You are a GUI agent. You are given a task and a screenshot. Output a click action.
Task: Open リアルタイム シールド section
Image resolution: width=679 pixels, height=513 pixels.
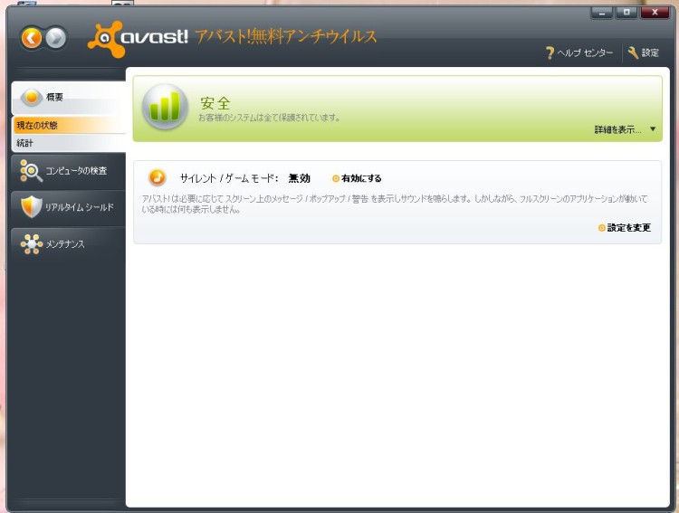(69, 207)
